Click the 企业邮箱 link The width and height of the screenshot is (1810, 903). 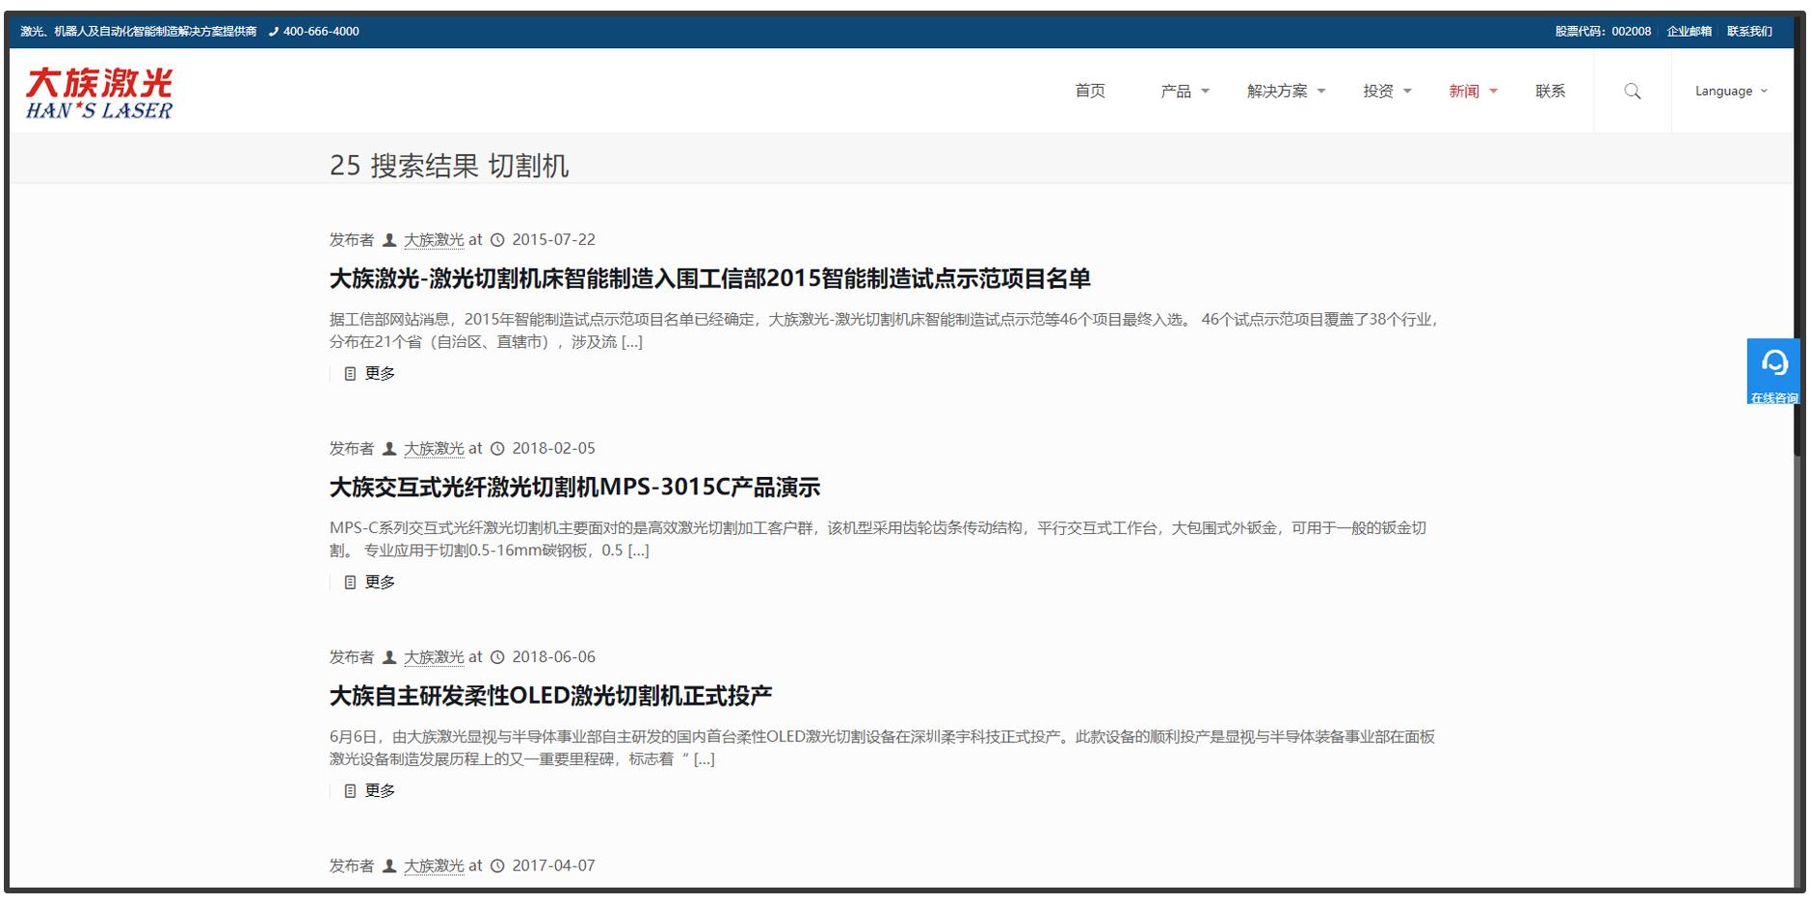pos(1689,31)
